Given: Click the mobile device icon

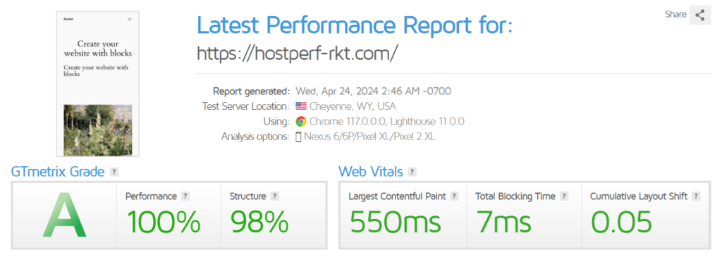Looking at the screenshot, I should pyautogui.click(x=298, y=137).
